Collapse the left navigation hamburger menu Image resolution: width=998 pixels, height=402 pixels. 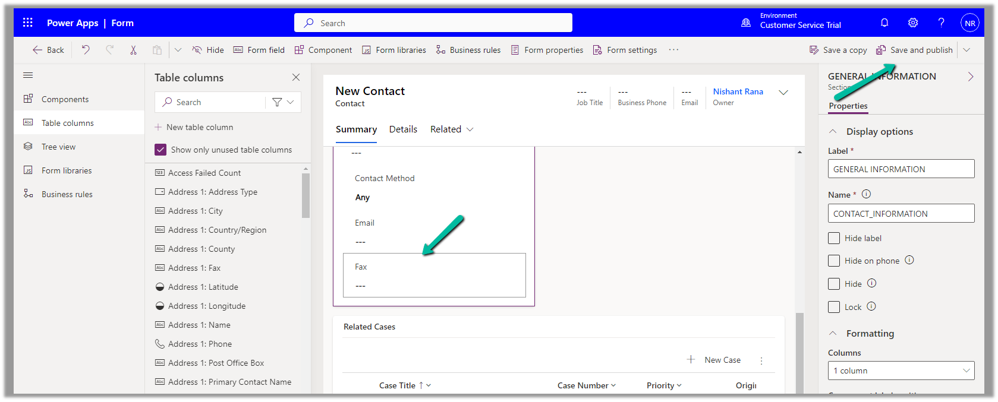(28, 75)
